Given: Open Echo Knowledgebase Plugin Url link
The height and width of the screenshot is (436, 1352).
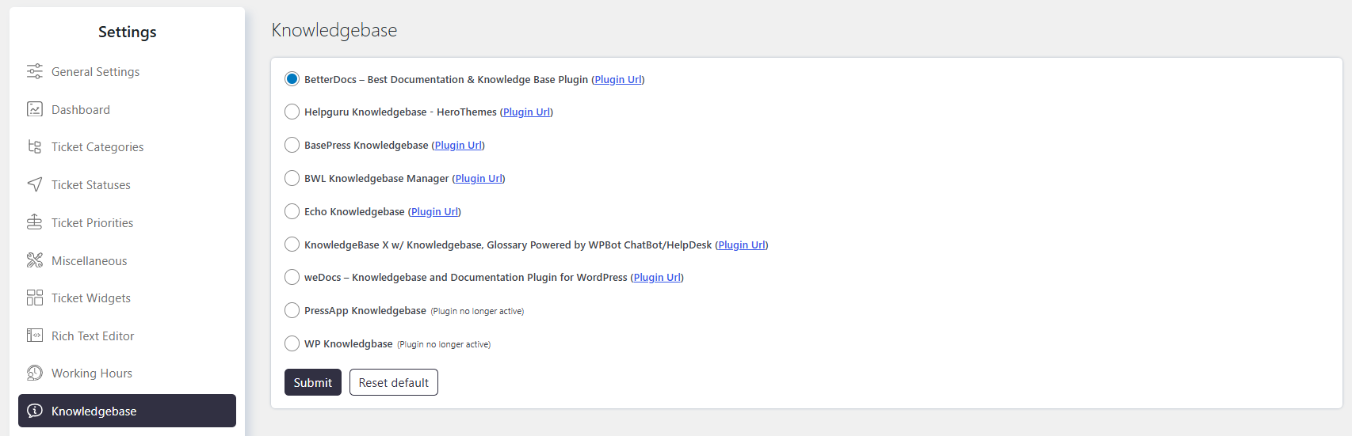Looking at the screenshot, I should click(434, 211).
